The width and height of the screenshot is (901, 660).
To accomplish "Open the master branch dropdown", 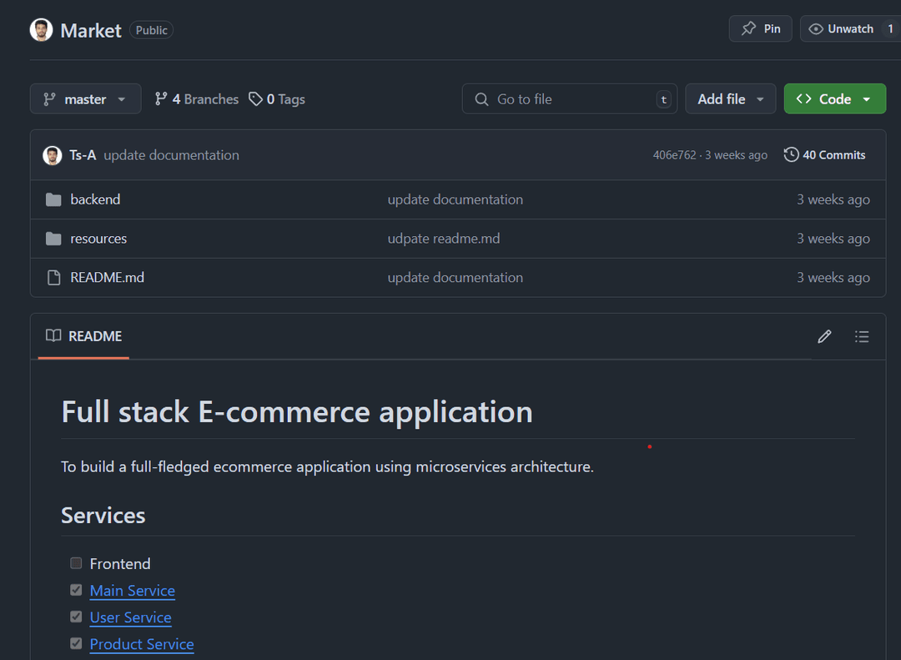I will coord(85,99).
